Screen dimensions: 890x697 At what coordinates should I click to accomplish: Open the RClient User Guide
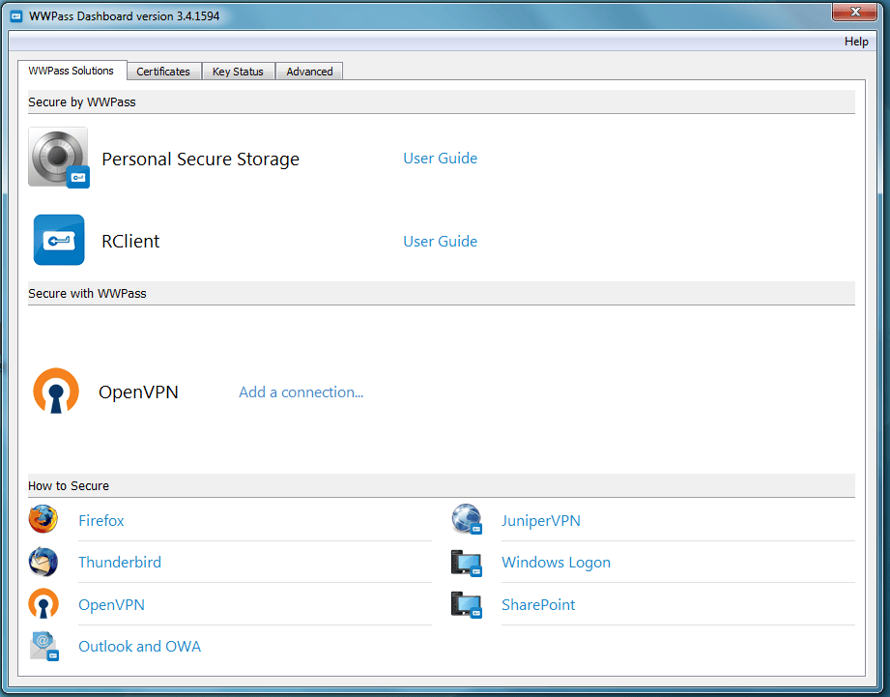(440, 241)
